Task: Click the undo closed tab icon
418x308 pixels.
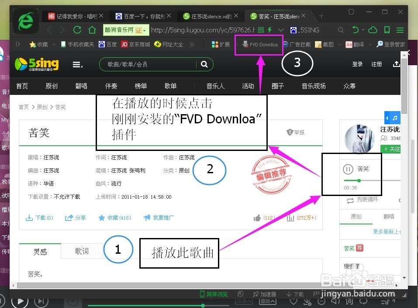Action: 355,30
